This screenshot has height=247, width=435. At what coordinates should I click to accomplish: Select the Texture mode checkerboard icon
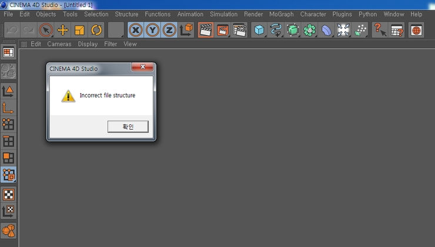coord(8,195)
